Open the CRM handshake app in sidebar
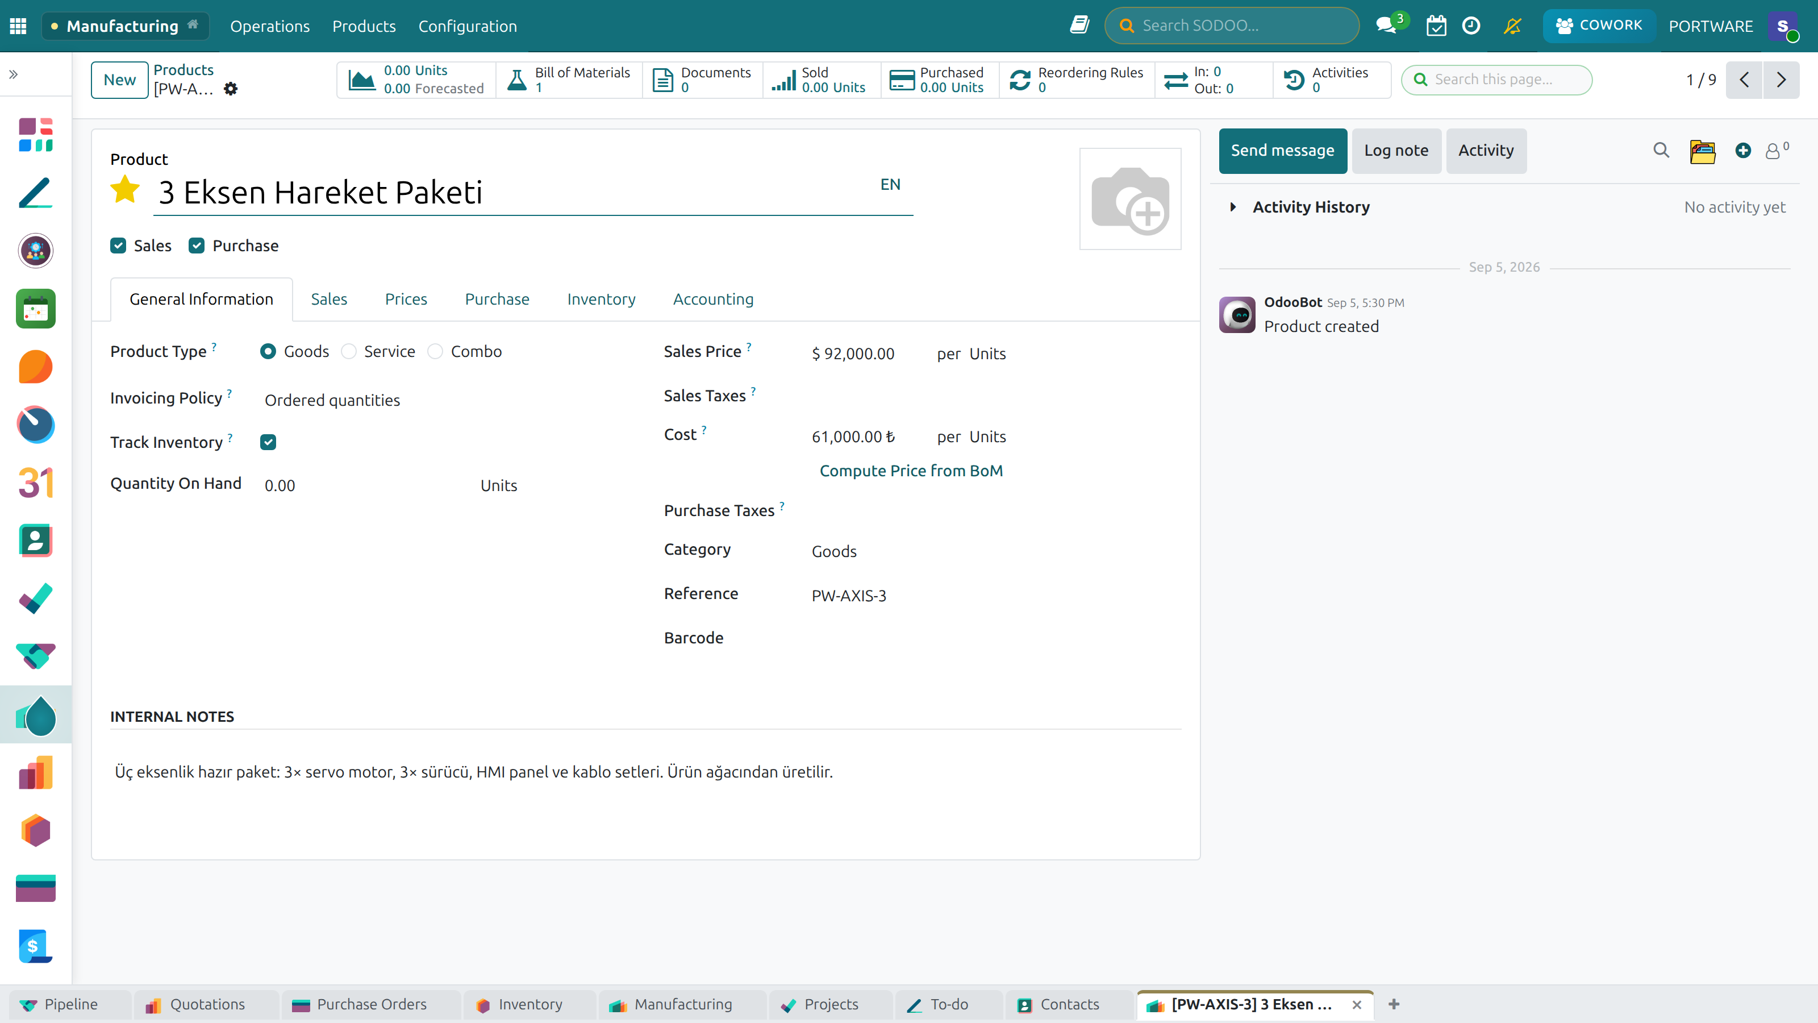Viewport: 1818px width, 1023px height. point(35,656)
